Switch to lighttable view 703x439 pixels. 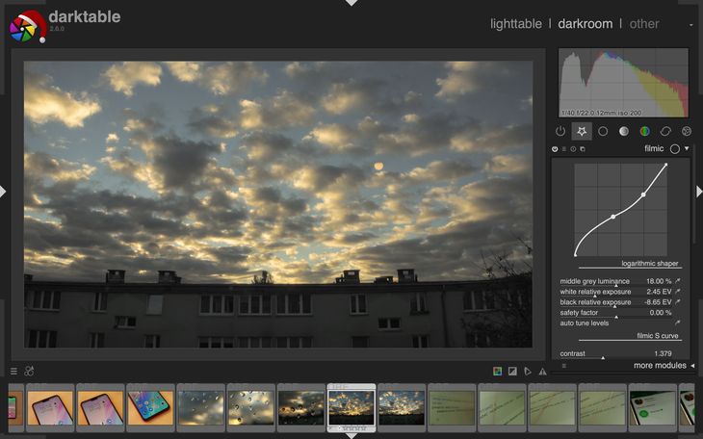516,24
